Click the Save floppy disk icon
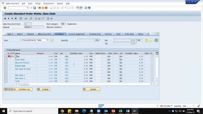203x114 pixels. pyautogui.click(x=35, y=8)
